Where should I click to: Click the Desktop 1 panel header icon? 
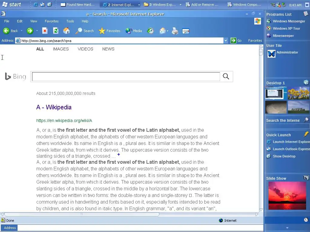(x=306, y=82)
